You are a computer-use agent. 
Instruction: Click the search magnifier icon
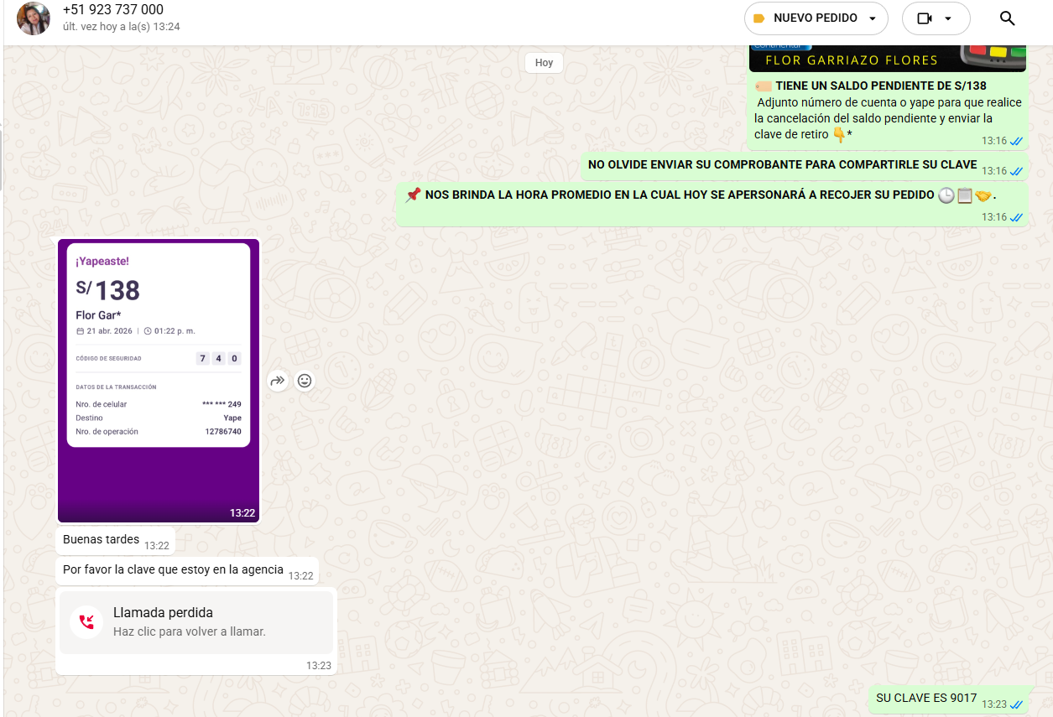tap(1008, 18)
